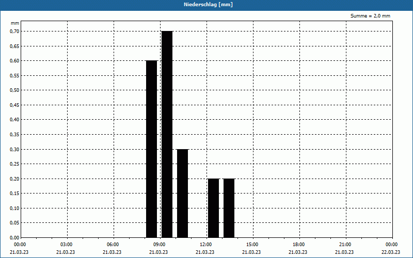Click the mm unit label above y-axis
This screenshot has height=258, width=413.
(15, 23)
